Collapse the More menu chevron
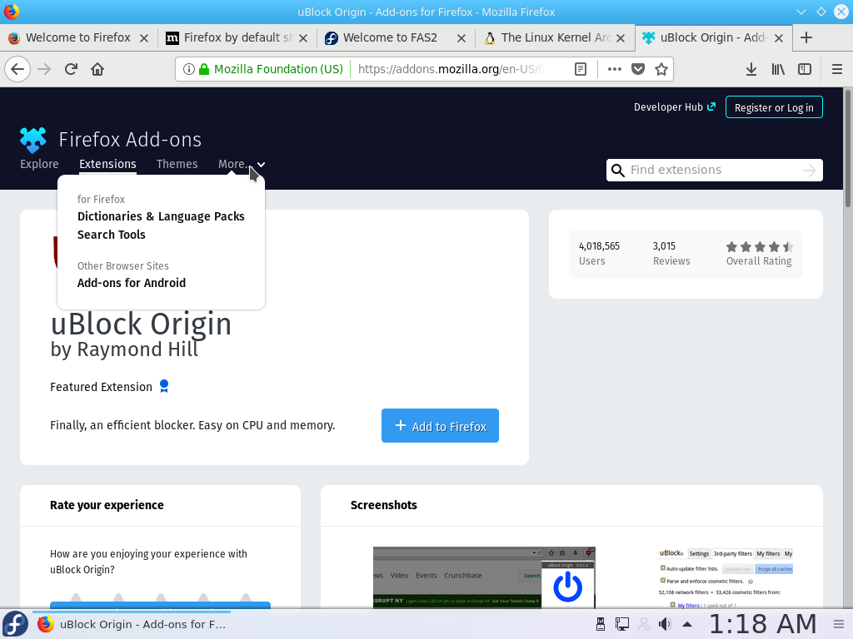 tap(261, 165)
